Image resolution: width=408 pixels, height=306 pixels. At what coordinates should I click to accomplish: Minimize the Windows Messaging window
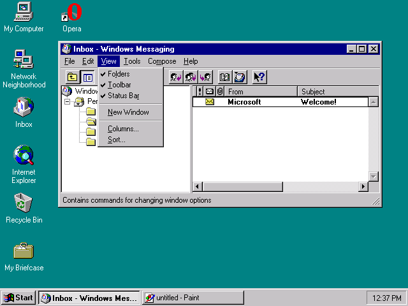[351, 49]
